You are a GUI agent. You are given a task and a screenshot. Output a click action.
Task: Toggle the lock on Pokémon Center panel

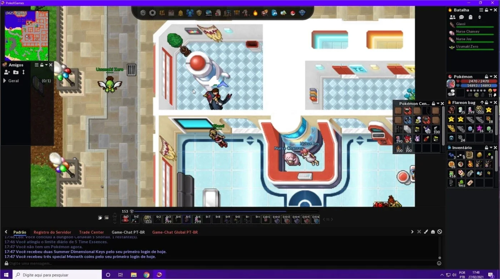tap(434, 104)
